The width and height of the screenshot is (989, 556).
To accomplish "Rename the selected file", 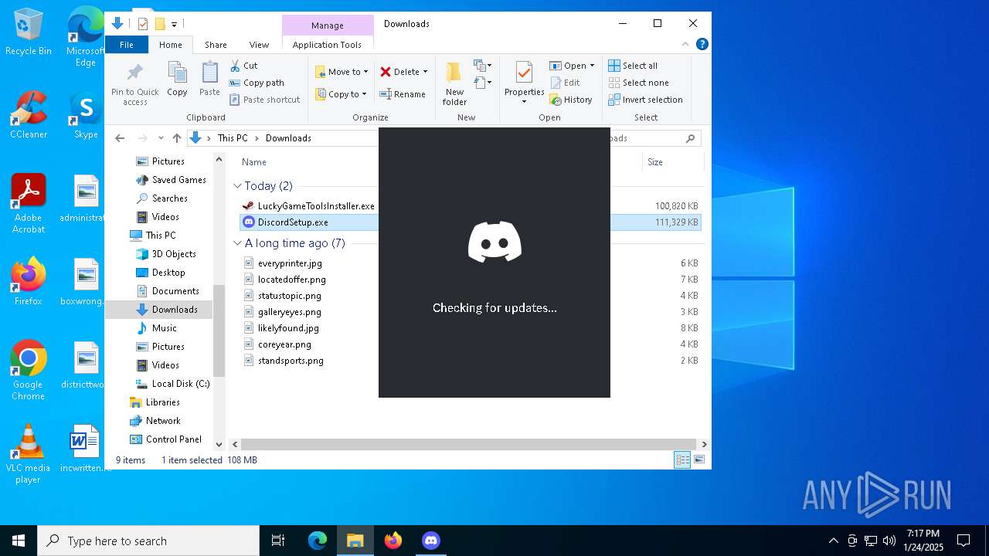I will [x=403, y=94].
